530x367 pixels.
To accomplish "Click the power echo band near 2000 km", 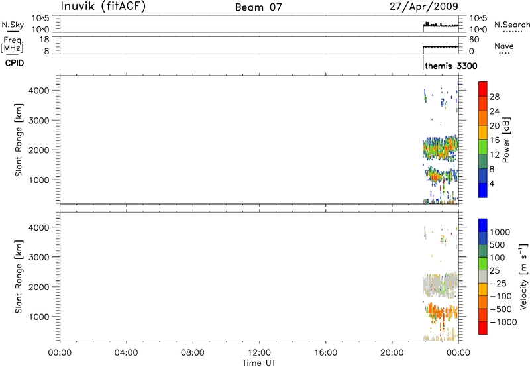I will (x=441, y=148).
